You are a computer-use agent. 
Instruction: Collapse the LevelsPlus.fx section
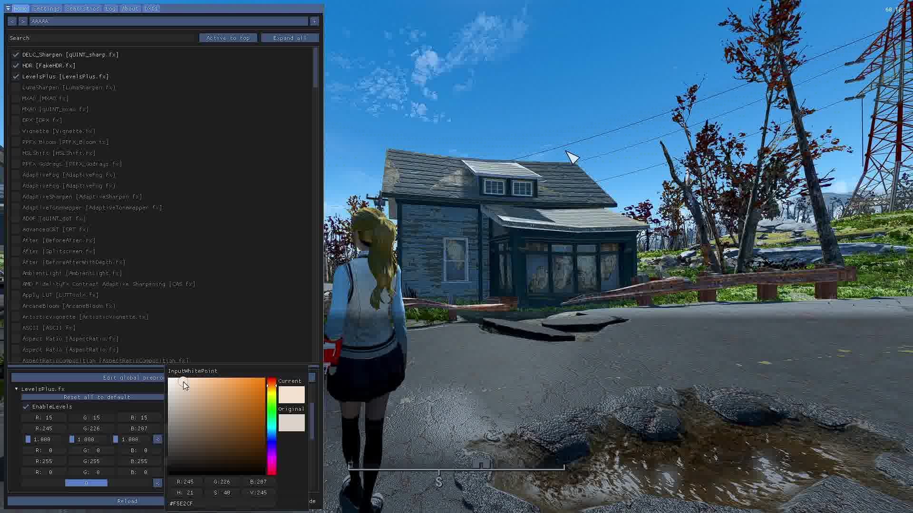17,389
